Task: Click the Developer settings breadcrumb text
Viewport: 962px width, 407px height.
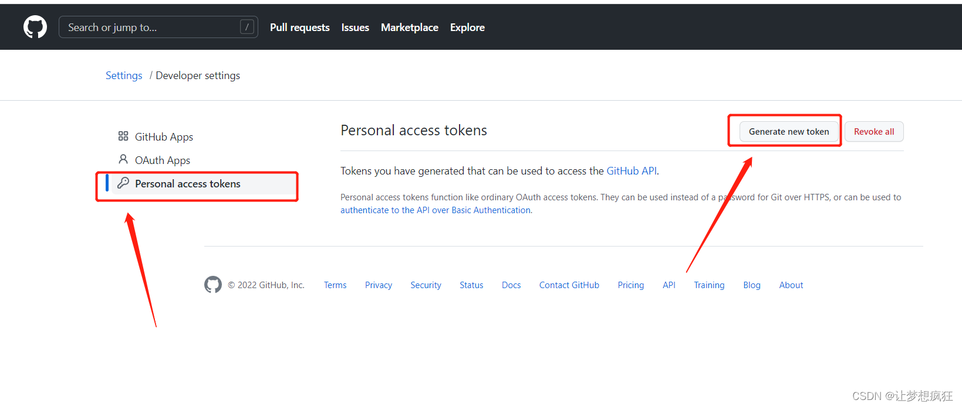Action: click(198, 76)
